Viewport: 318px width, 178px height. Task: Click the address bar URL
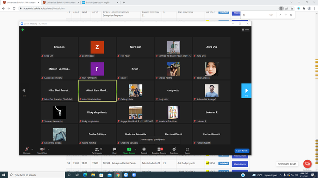tap(44, 9)
